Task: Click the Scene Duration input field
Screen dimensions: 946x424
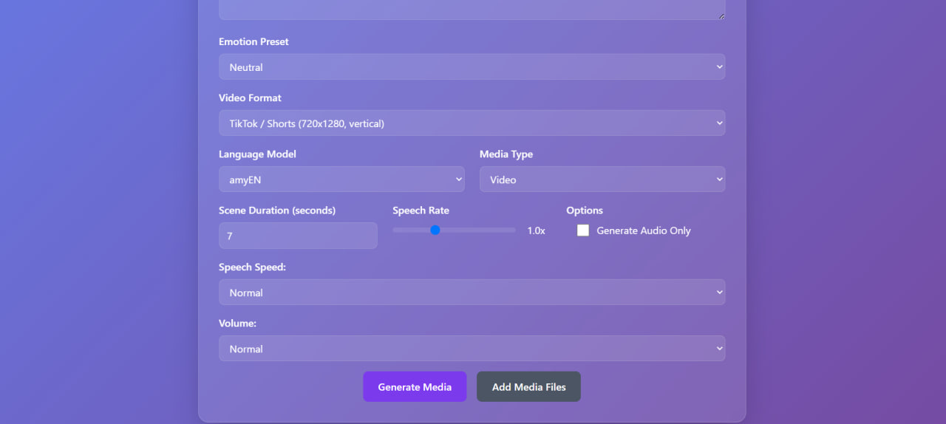Action: 298,236
